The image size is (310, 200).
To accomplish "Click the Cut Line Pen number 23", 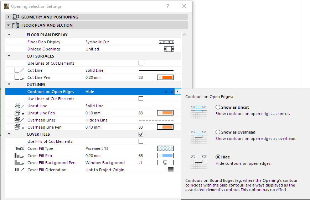I will 140,77.
